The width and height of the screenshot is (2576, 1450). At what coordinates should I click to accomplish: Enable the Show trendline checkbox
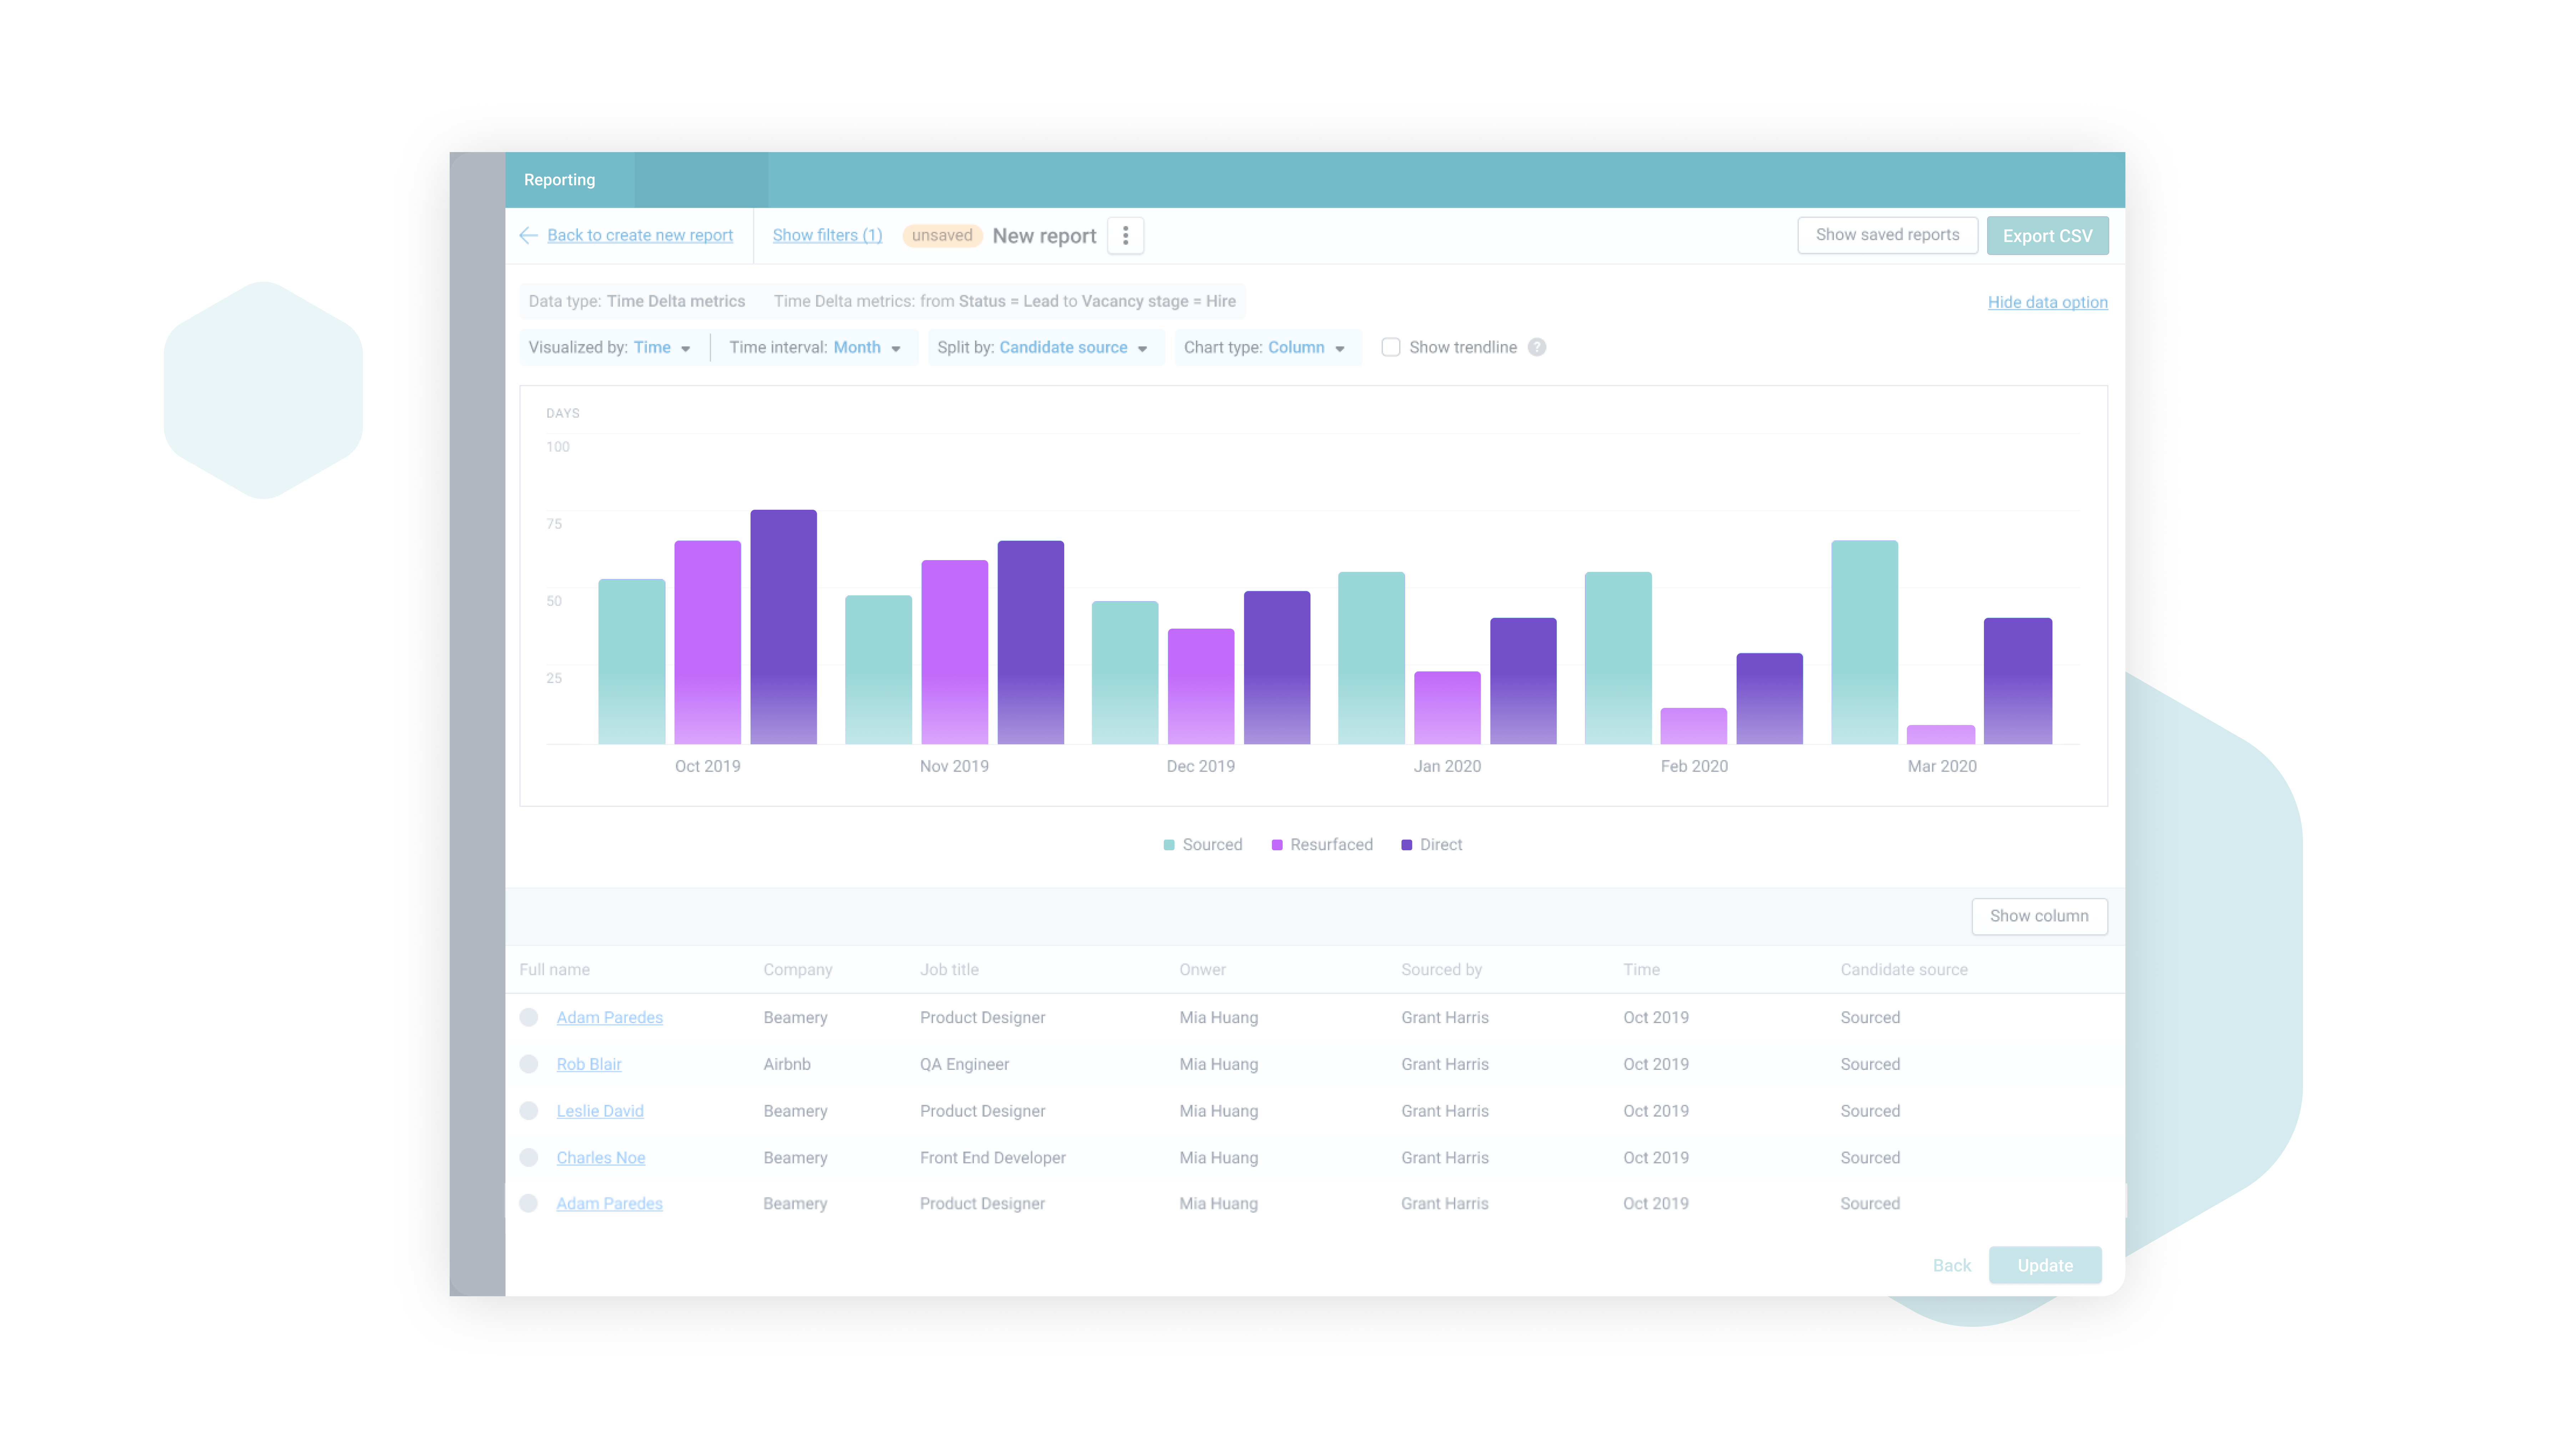coord(1391,347)
